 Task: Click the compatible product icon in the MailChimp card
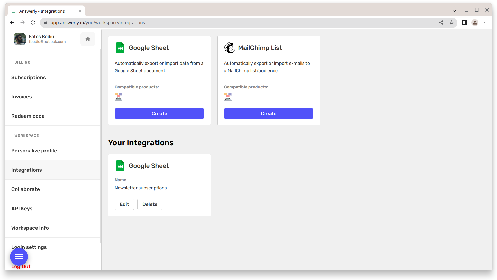tap(228, 97)
